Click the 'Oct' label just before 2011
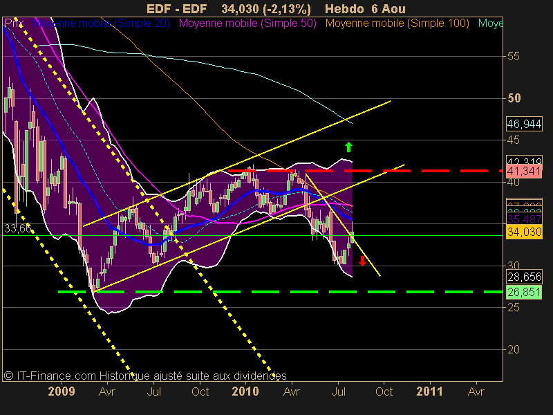 click(x=384, y=391)
